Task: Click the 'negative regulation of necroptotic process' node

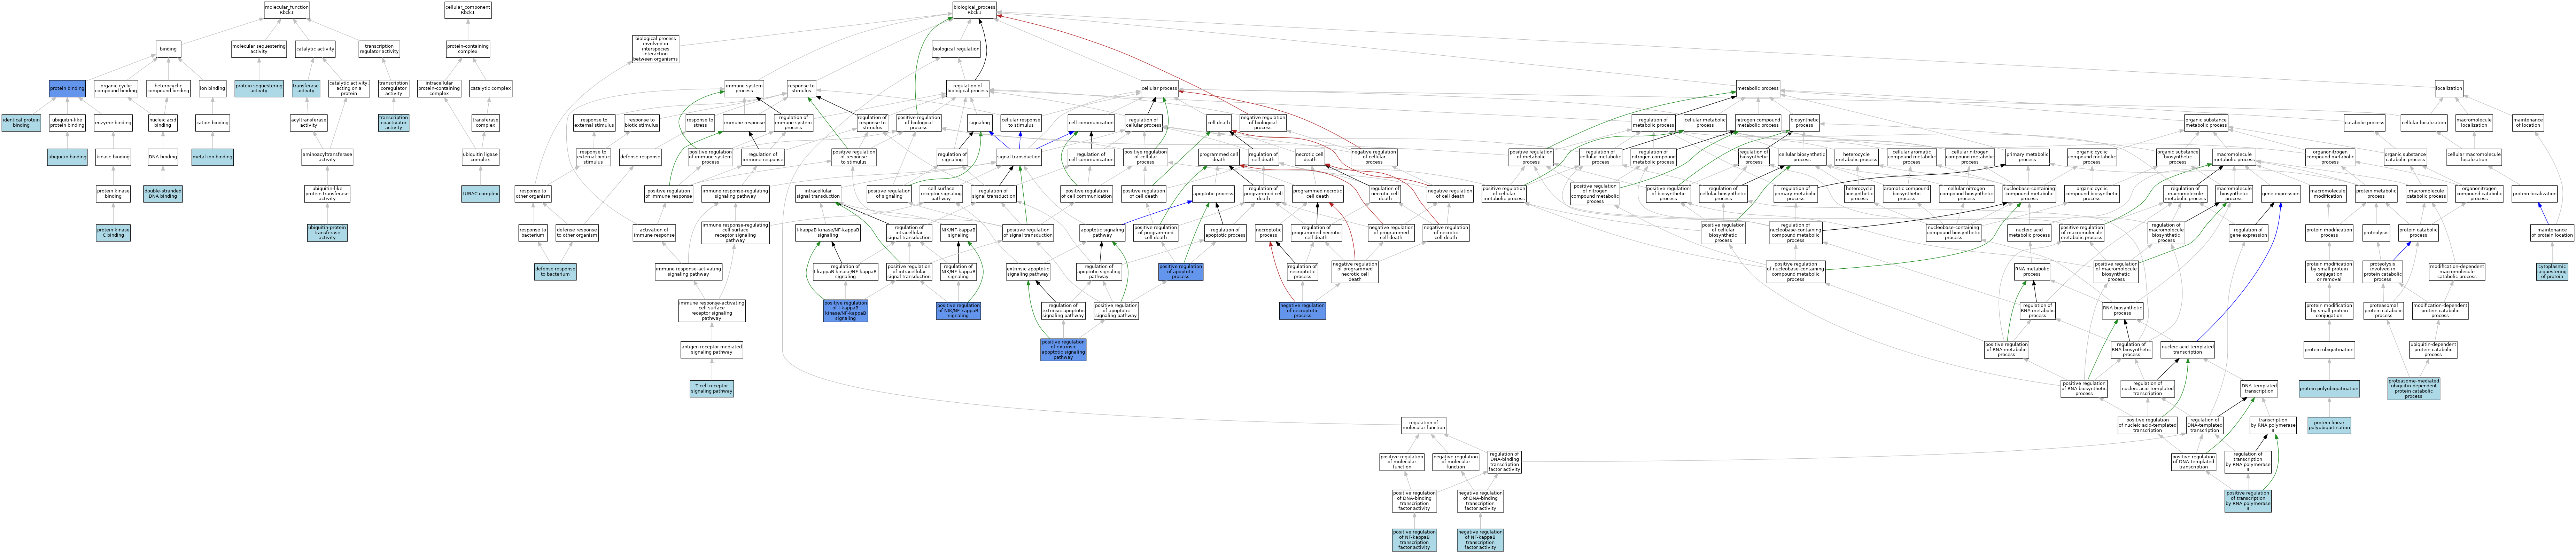Action: [x=1302, y=311]
